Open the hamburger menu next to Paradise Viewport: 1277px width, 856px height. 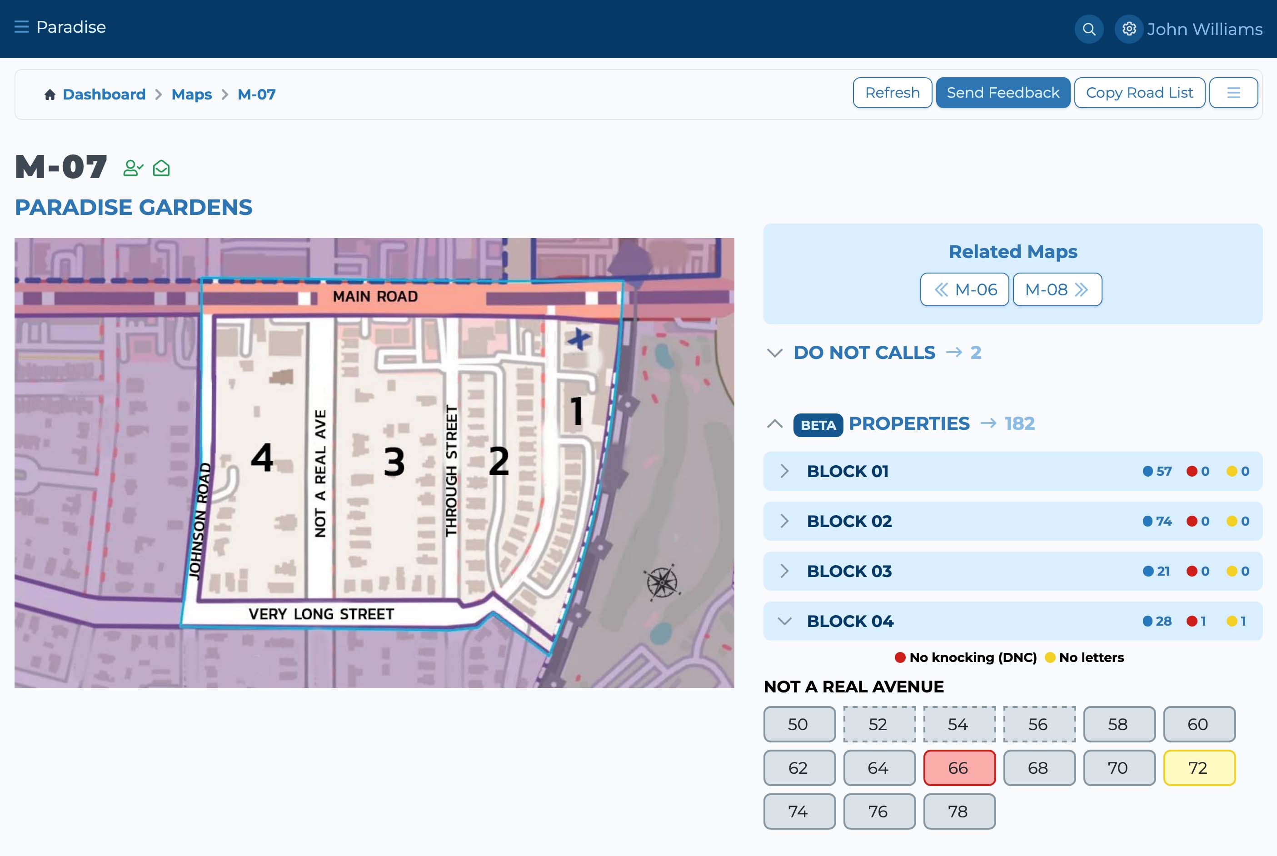tap(21, 27)
